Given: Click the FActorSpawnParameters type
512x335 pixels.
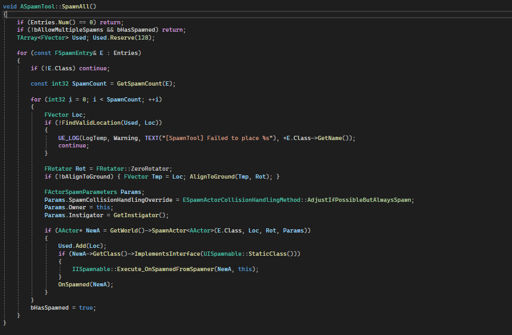Looking at the screenshot, I should 81,192.
